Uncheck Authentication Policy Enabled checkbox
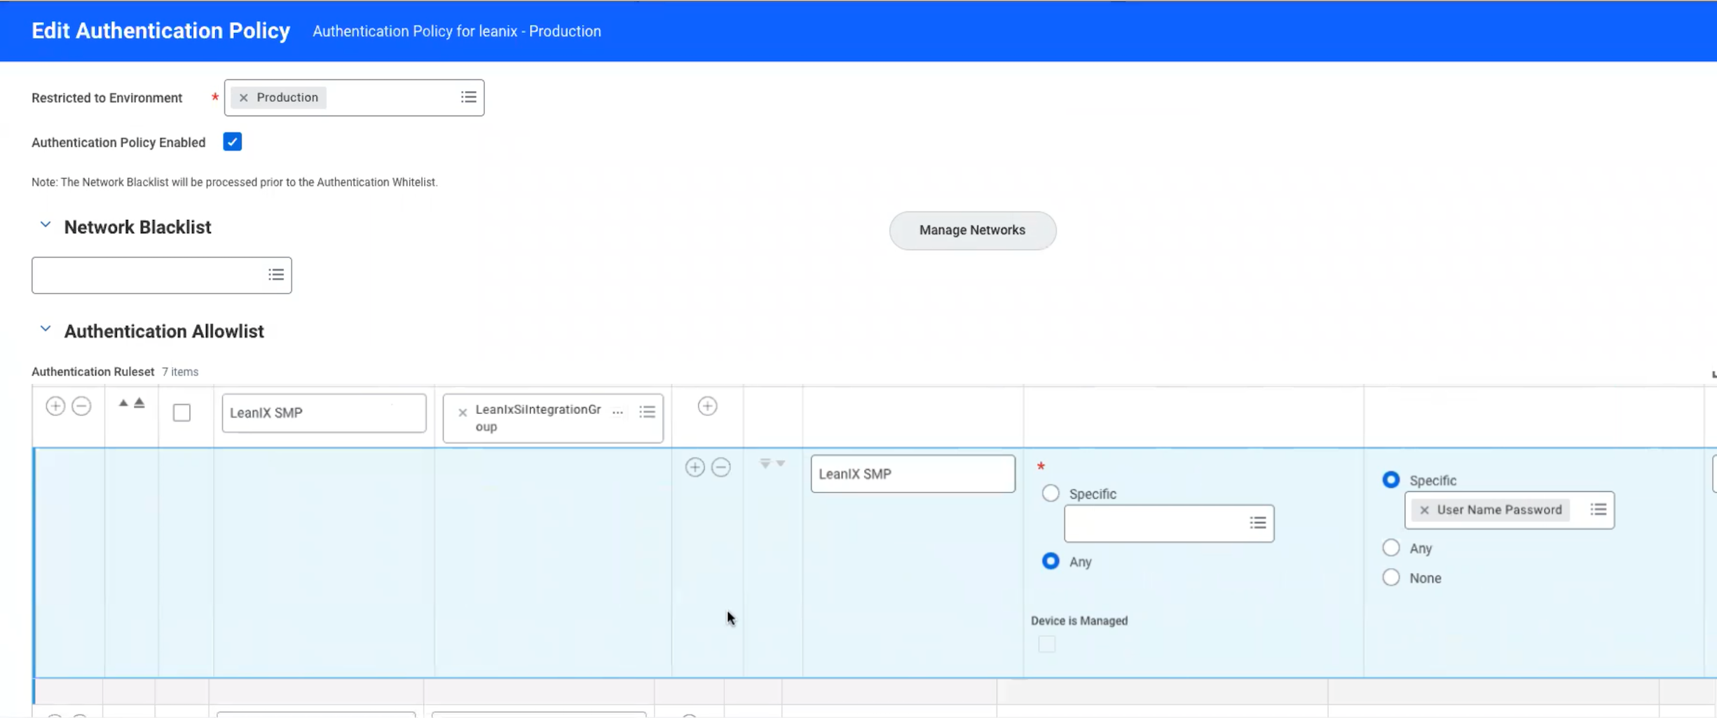1717x718 pixels. [233, 142]
